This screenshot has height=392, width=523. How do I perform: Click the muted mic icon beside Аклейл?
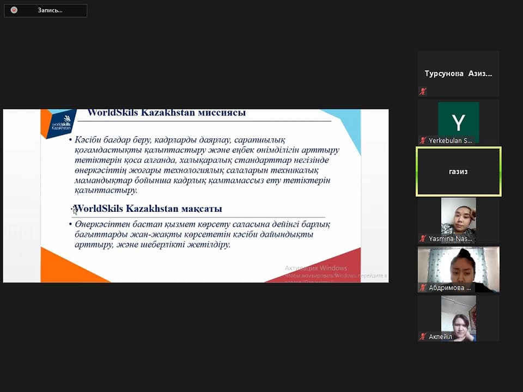point(423,336)
